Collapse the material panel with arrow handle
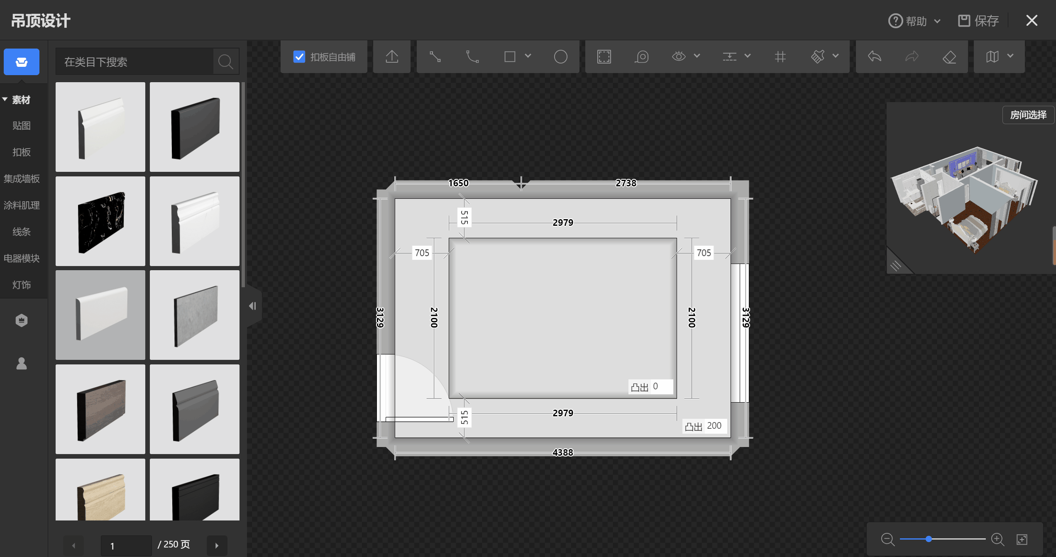1056x557 pixels. click(x=252, y=306)
